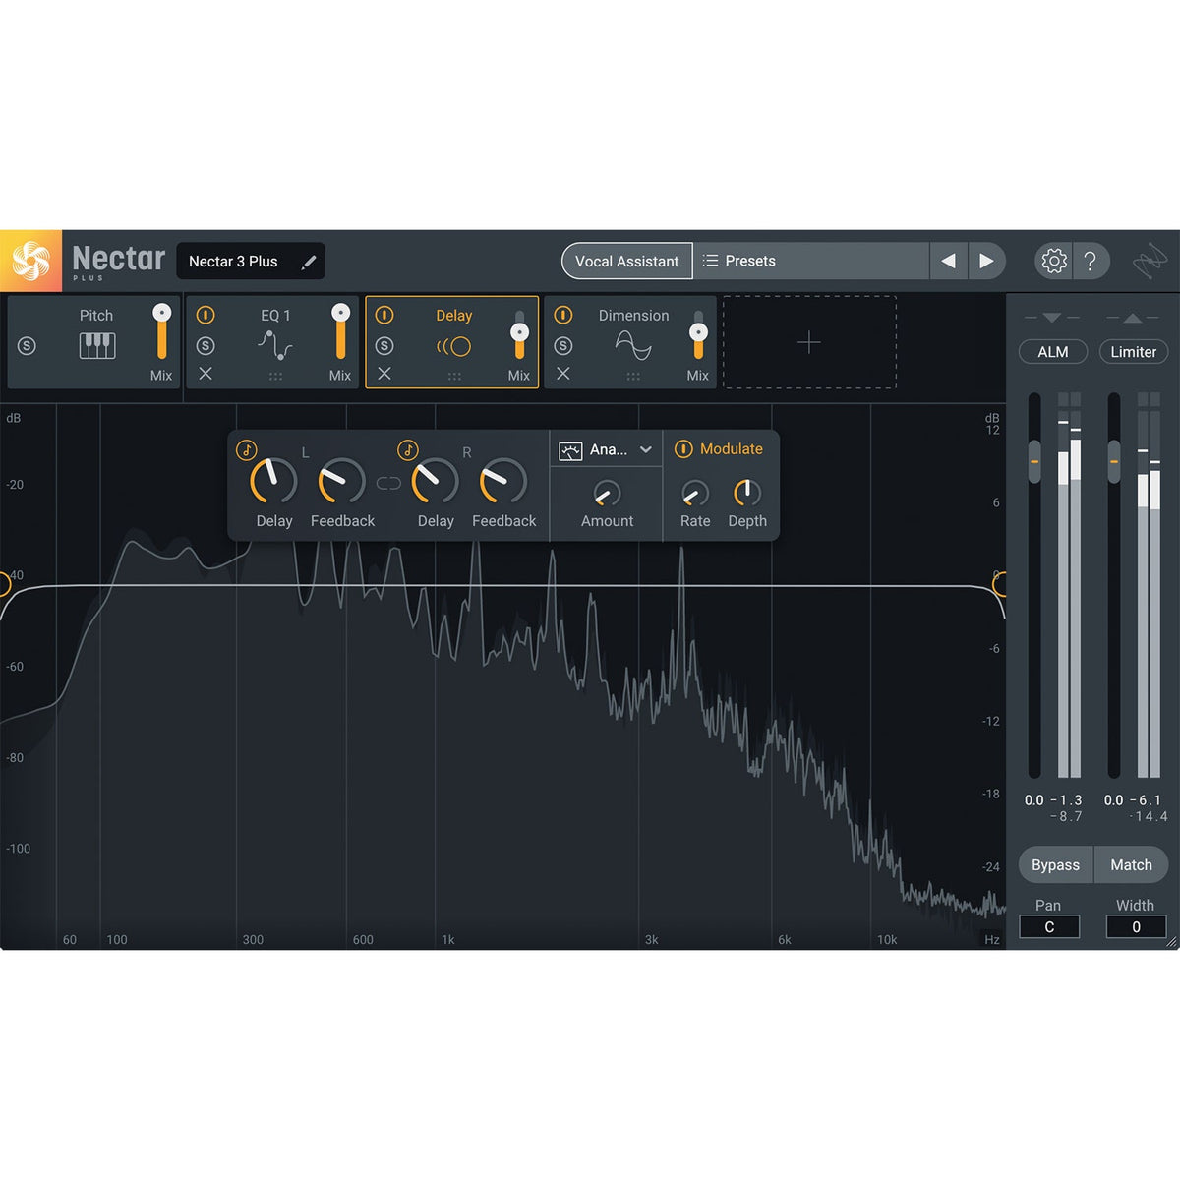This screenshot has height=1180, width=1180.
Task: Enable the Limiter
Action: coord(1133,352)
